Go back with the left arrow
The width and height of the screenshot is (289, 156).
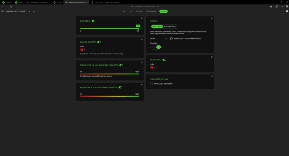[x=2, y=6]
